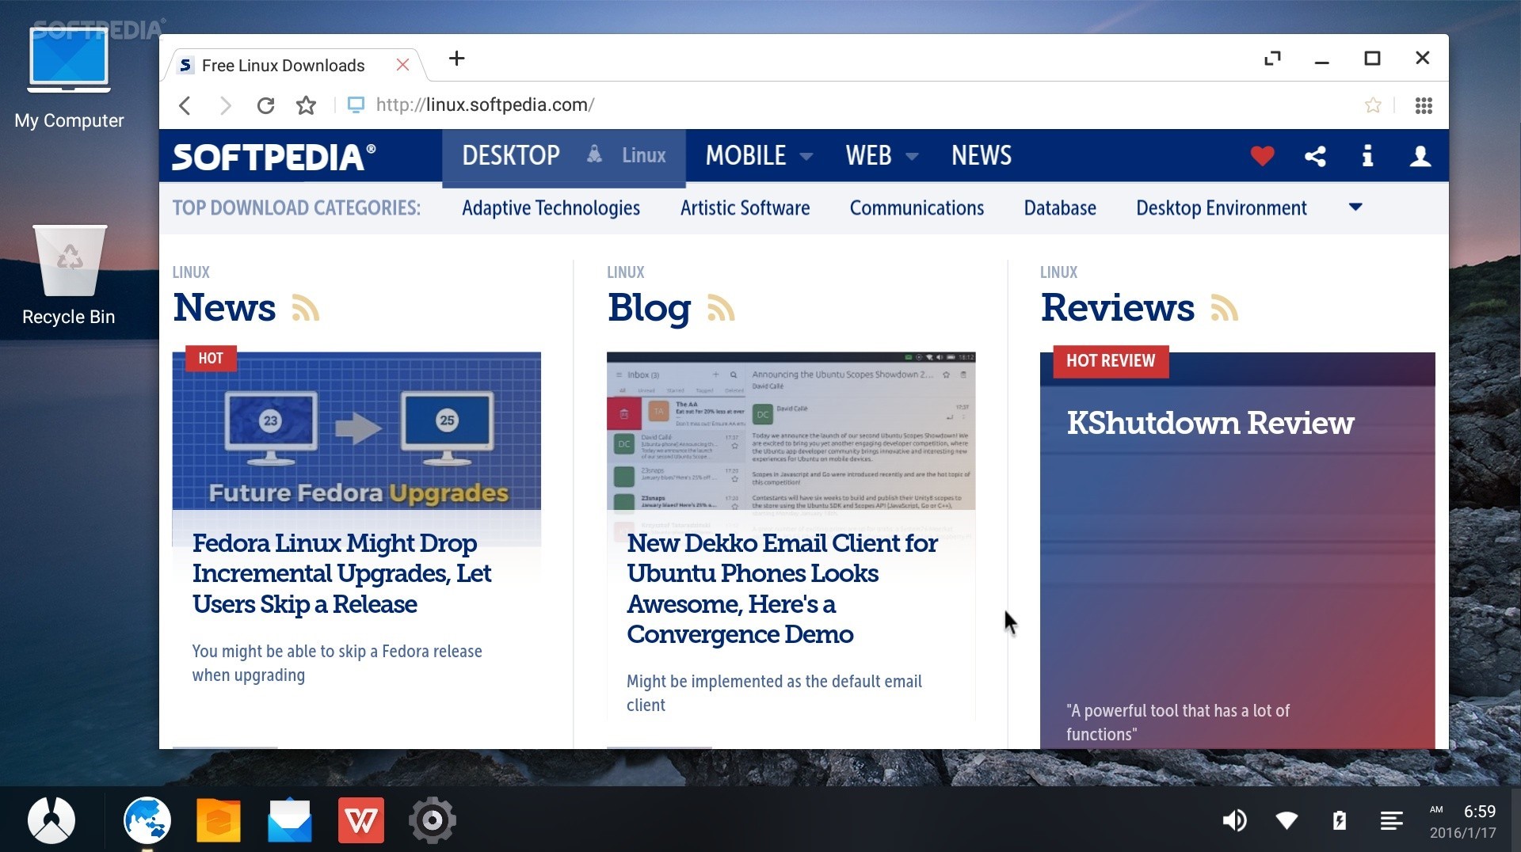Viewport: 1521px width, 852px height.
Task: Open New Dekko Email Client article
Action: point(782,588)
